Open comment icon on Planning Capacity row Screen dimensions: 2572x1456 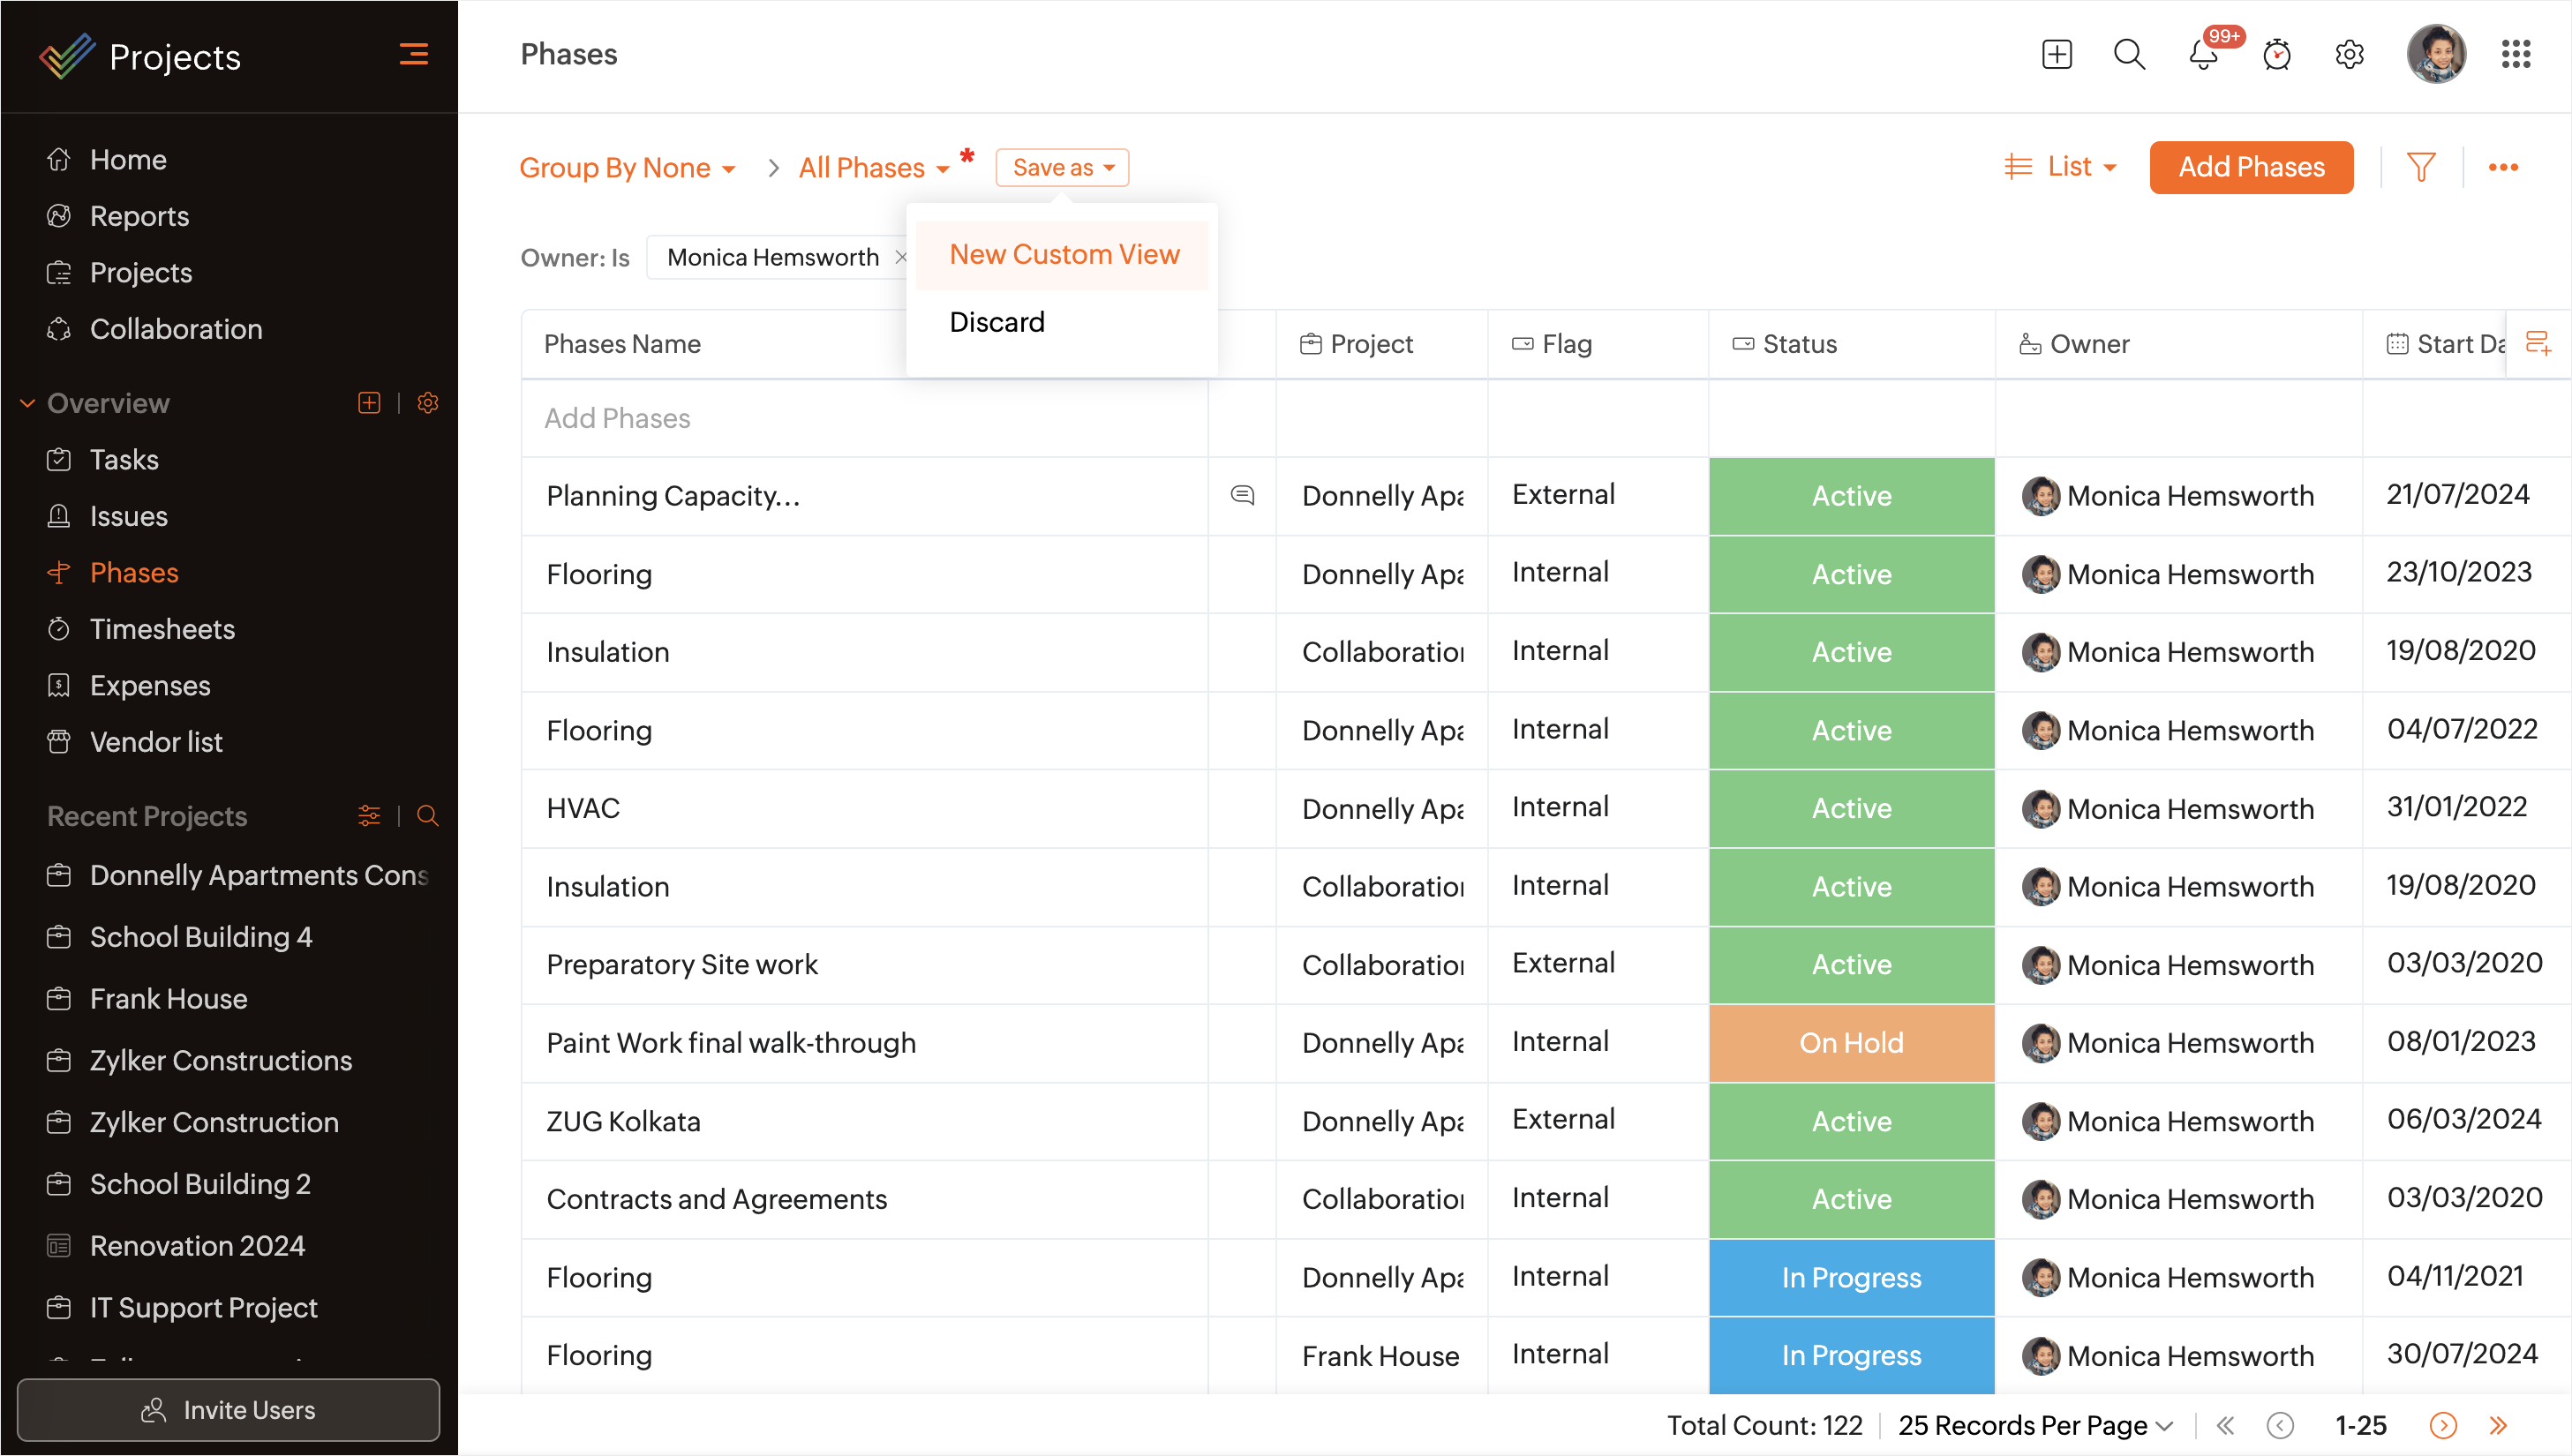(x=1242, y=495)
